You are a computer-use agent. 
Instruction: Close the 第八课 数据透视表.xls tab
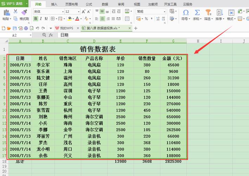[130, 28]
